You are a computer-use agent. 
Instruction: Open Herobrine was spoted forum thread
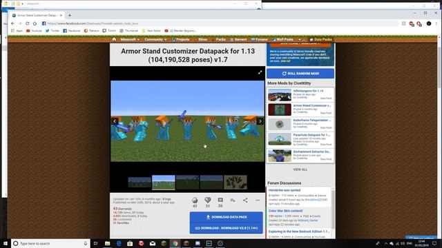[285, 190]
